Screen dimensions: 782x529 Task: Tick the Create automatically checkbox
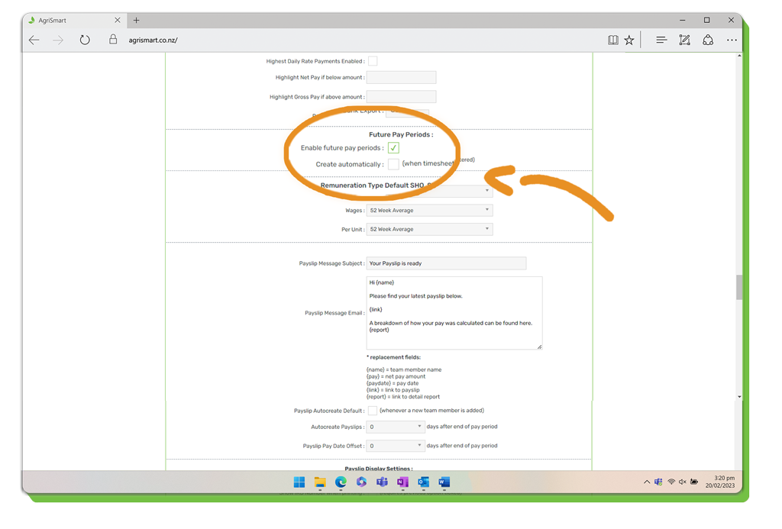(x=393, y=164)
